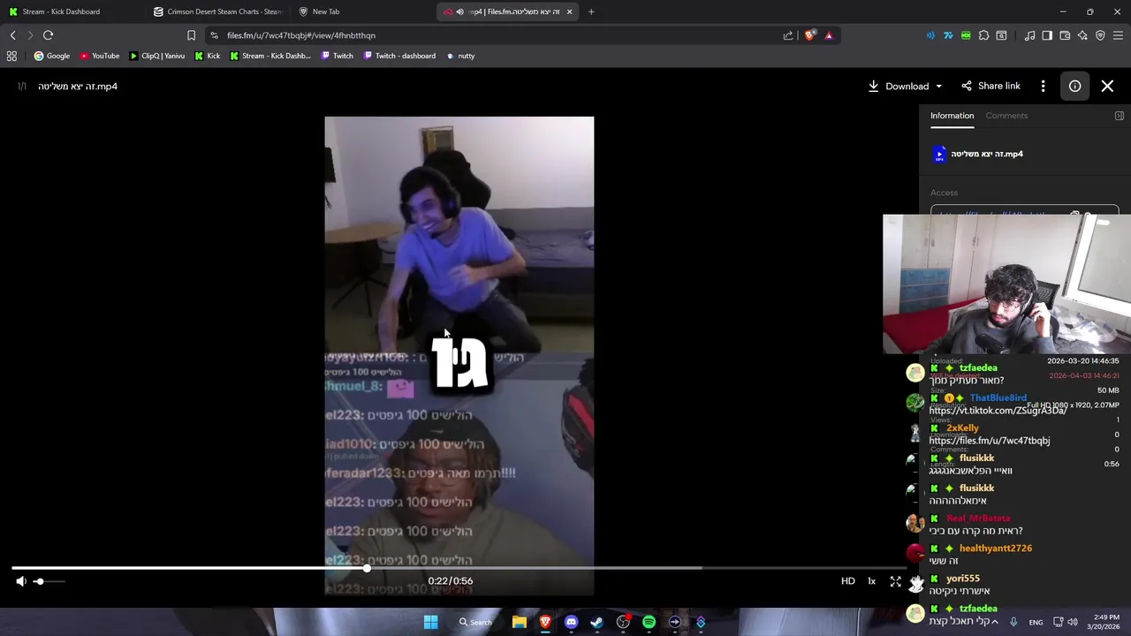
Task: Click the video progress bar handle
Action: coord(366,568)
